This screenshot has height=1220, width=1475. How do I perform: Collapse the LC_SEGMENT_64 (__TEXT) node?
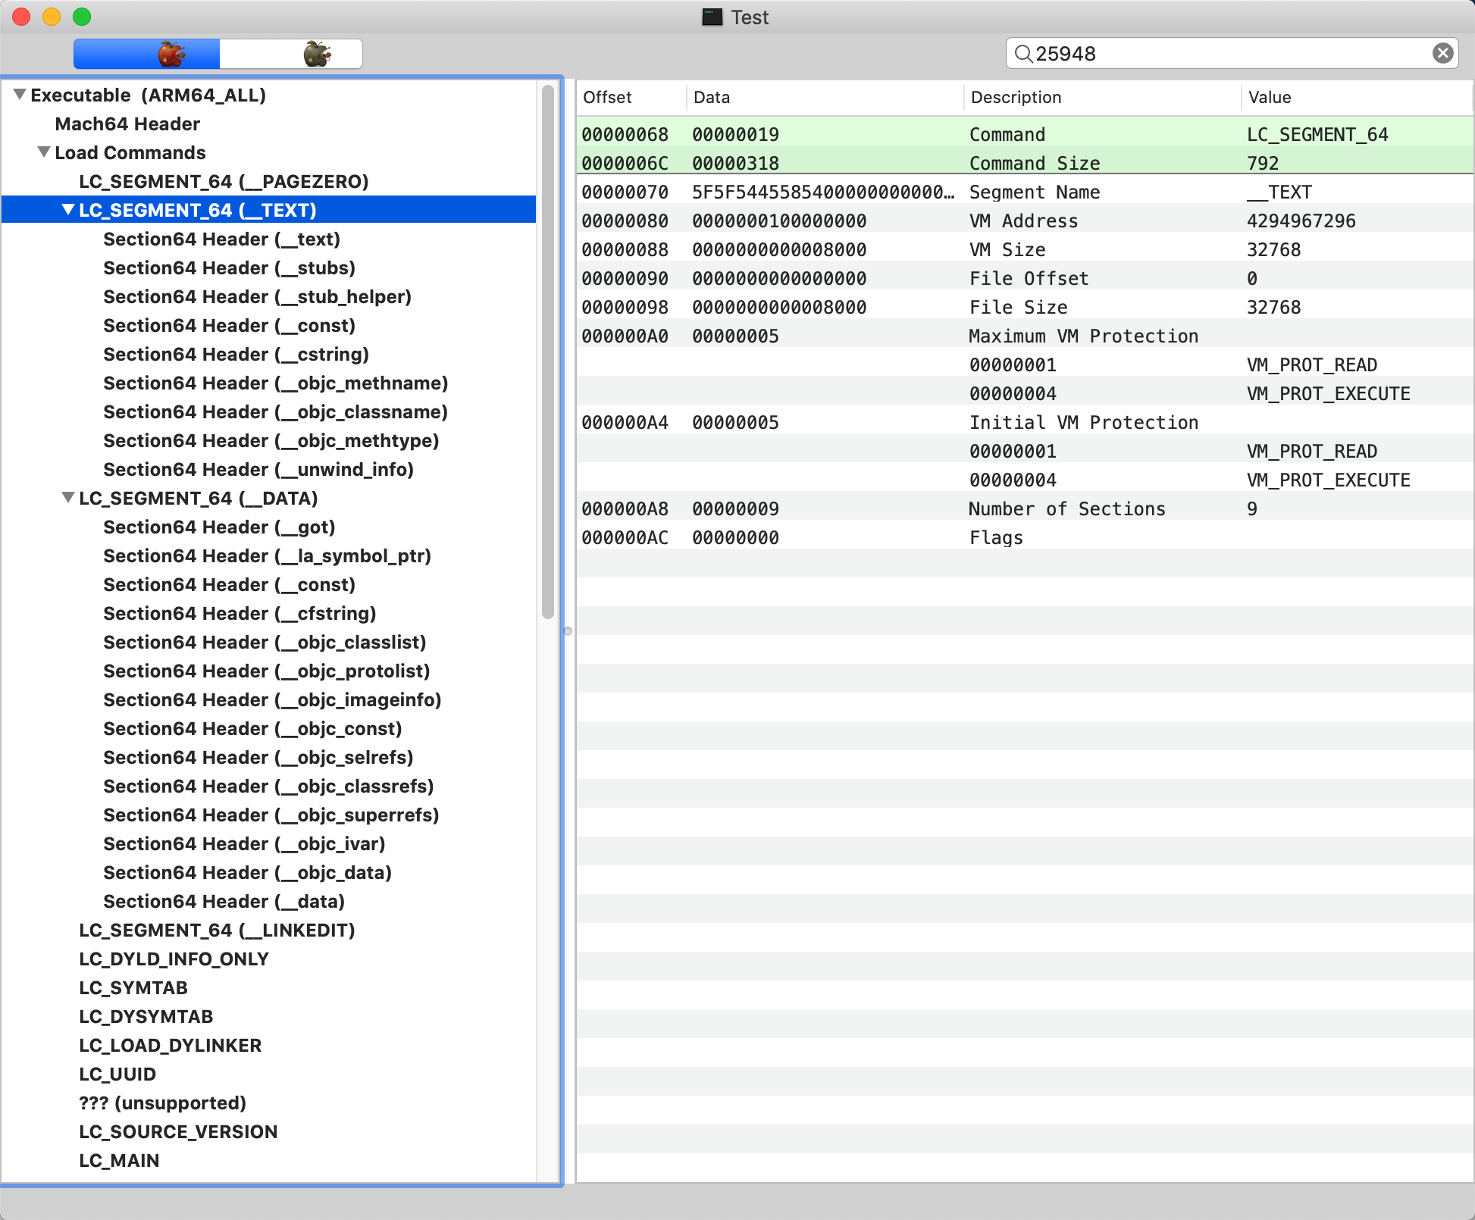[x=68, y=210]
